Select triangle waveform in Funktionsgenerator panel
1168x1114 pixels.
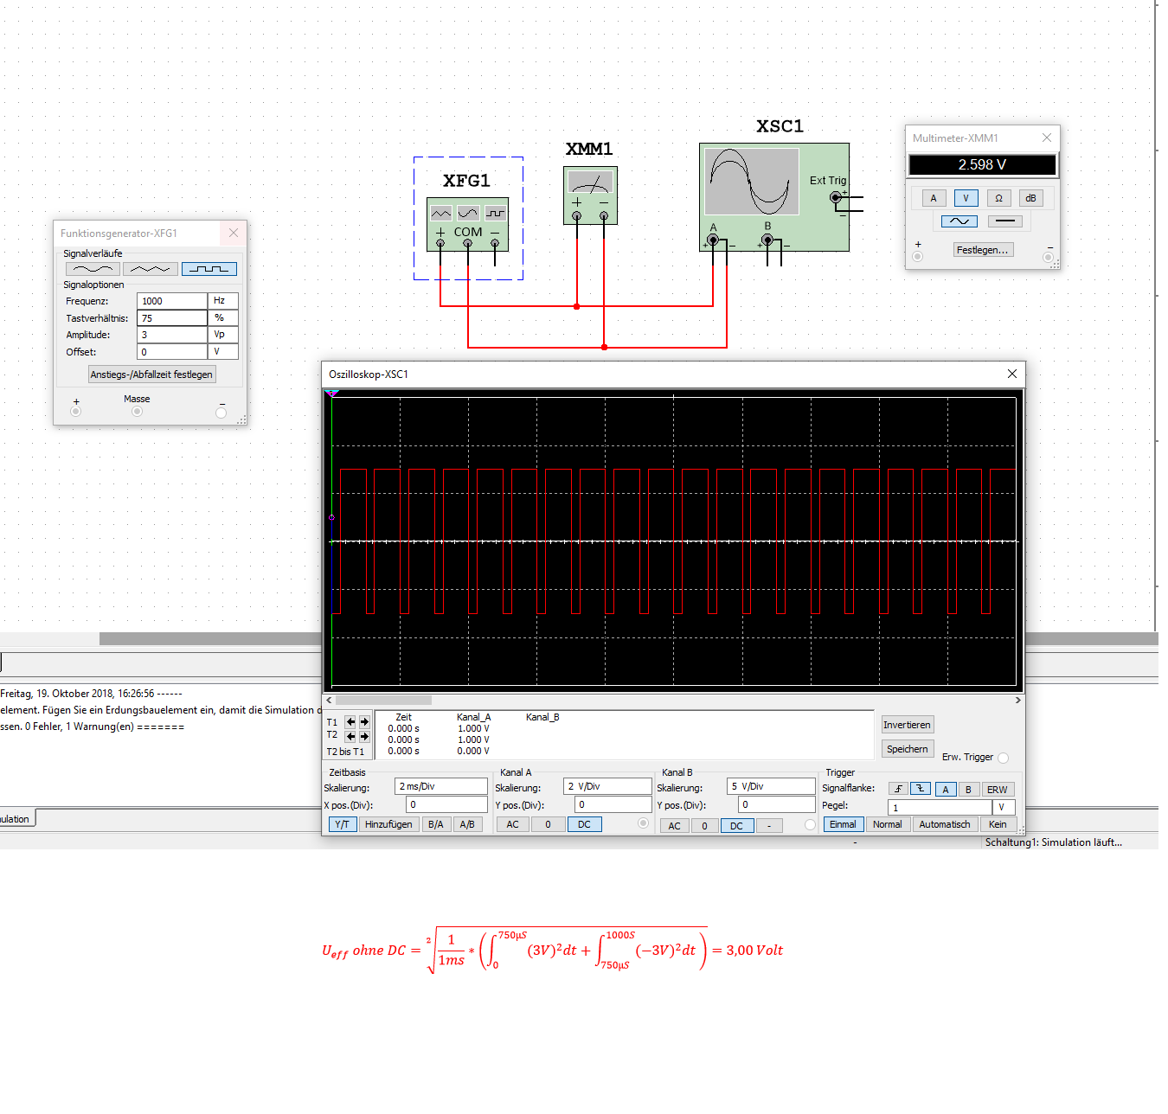tap(151, 269)
